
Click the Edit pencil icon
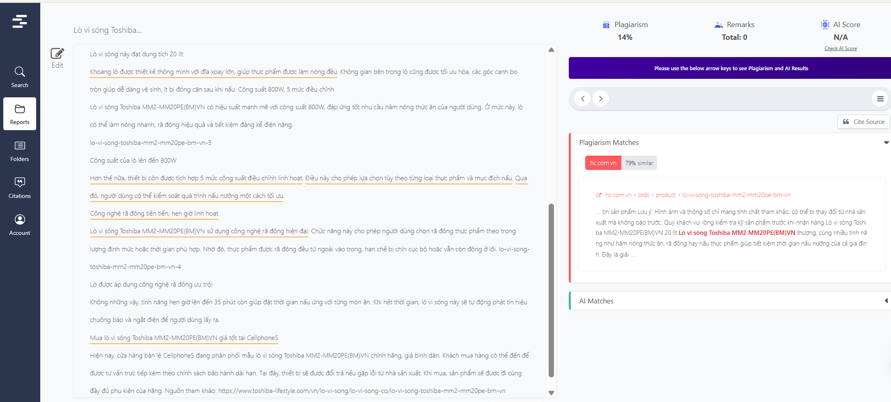tap(57, 53)
